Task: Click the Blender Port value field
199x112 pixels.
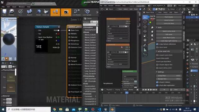Action: [169, 79]
